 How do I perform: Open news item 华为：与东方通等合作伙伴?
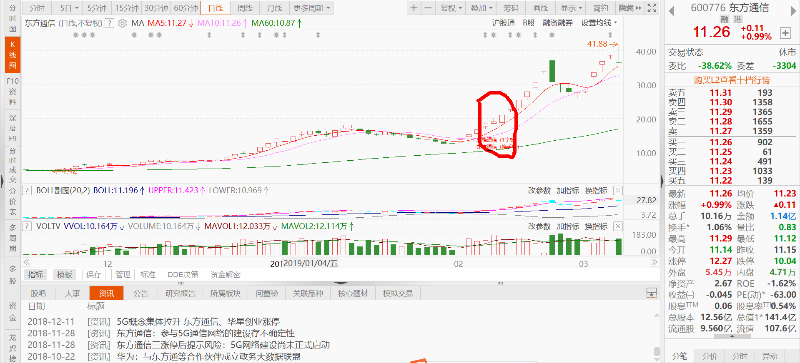(208, 357)
